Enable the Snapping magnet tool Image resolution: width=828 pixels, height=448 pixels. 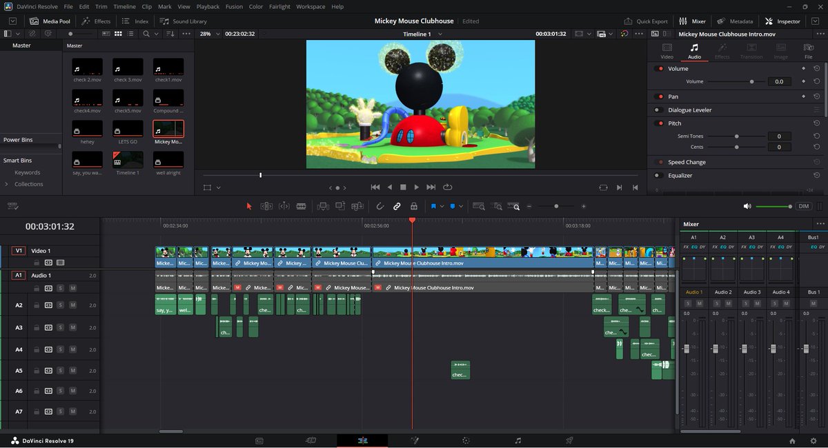pos(379,205)
